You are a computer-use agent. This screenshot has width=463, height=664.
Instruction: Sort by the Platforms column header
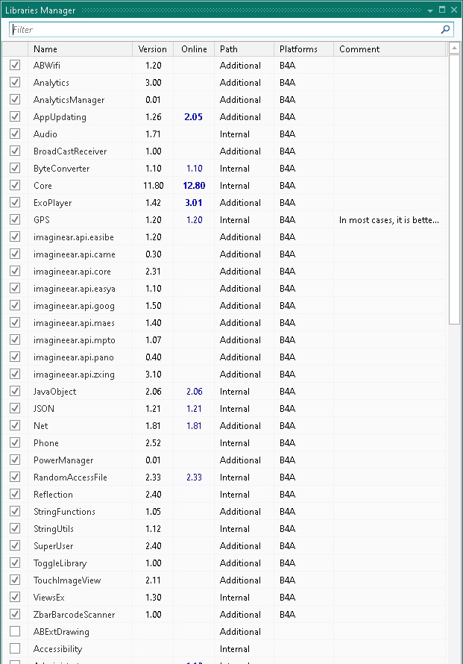coord(303,49)
